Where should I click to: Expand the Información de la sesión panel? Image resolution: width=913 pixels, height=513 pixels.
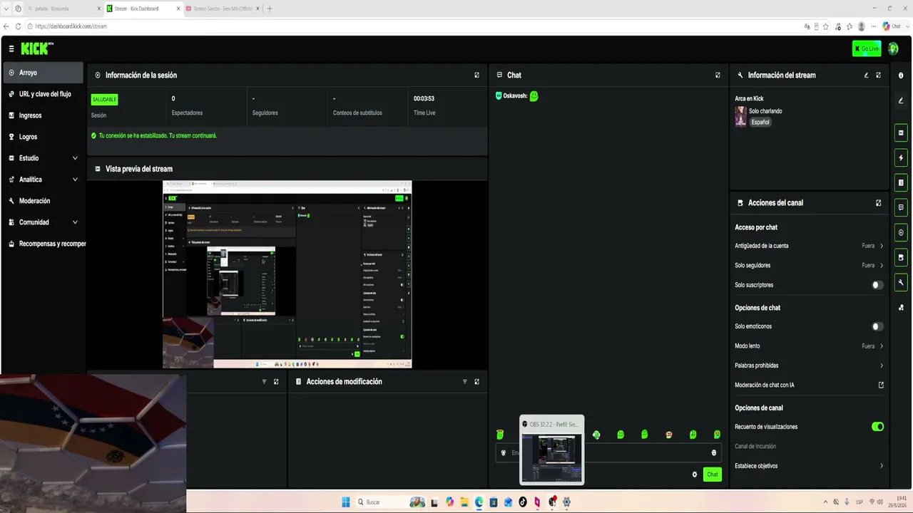click(x=477, y=75)
